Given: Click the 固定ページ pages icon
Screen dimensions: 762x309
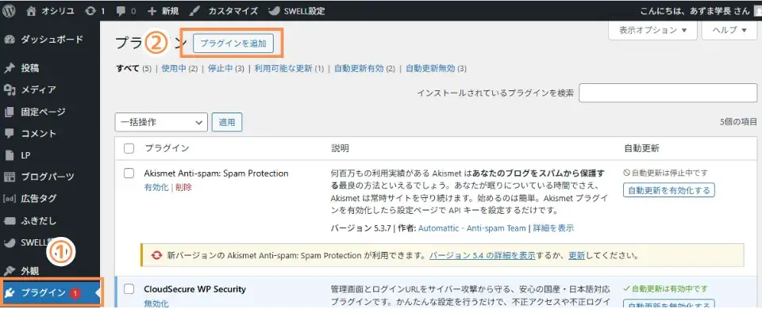Looking at the screenshot, I should [10, 112].
